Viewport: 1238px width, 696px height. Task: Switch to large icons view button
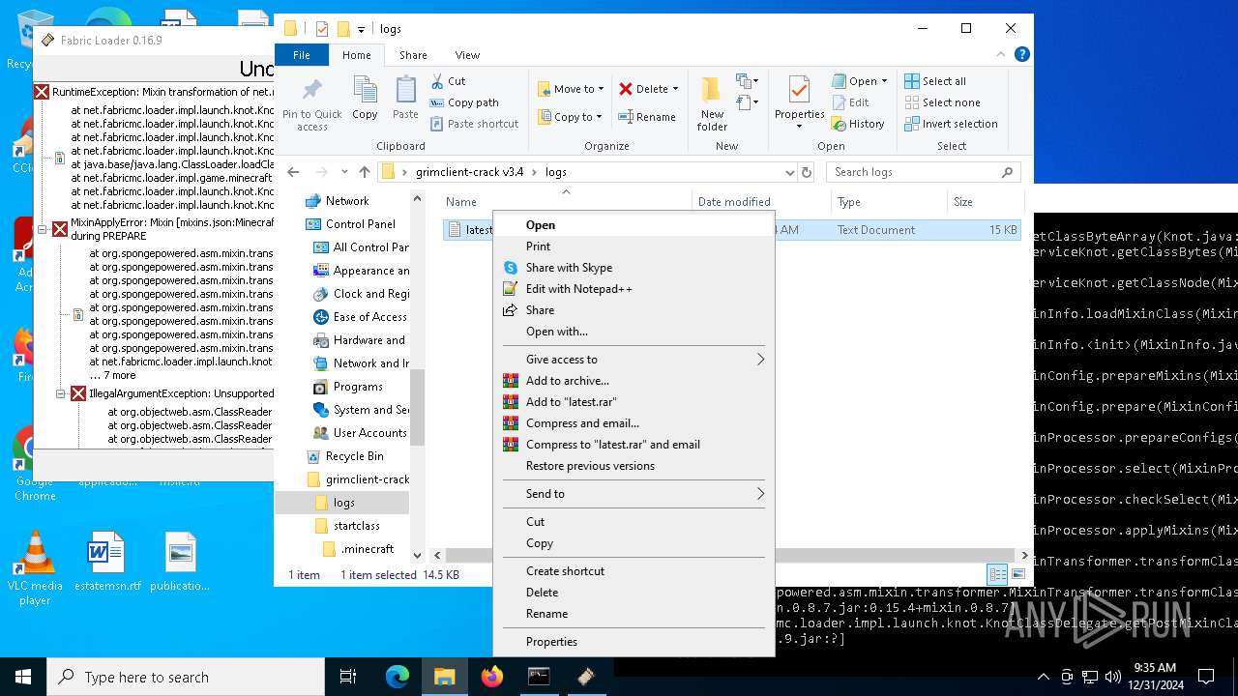click(x=1017, y=574)
